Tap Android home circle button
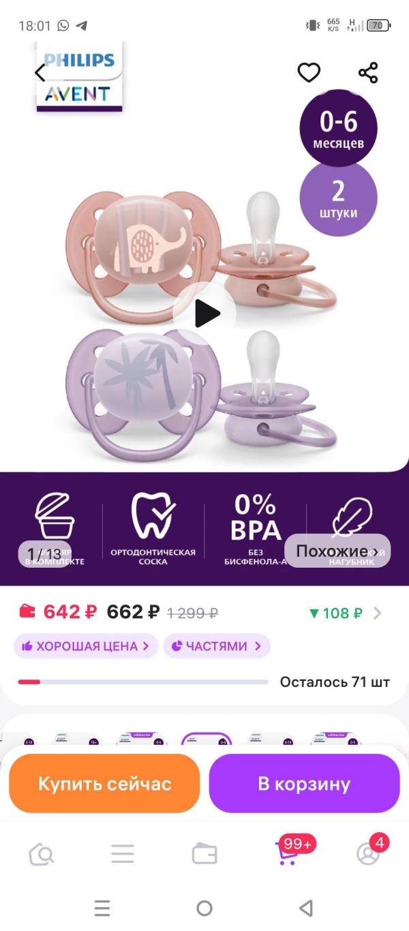409x931 pixels. point(204,908)
